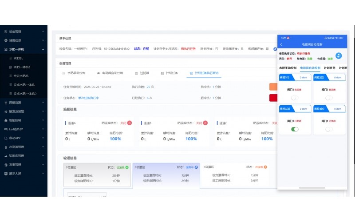The height and width of the screenshot is (222, 355).
Task: Click the 设备管理 sidebar icon
Action: (6, 32)
